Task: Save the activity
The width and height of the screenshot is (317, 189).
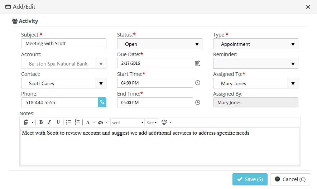Action: click(x=250, y=179)
